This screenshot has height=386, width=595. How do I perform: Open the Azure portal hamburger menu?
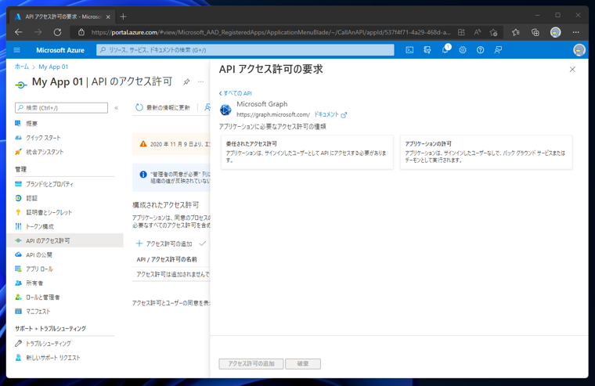point(16,50)
